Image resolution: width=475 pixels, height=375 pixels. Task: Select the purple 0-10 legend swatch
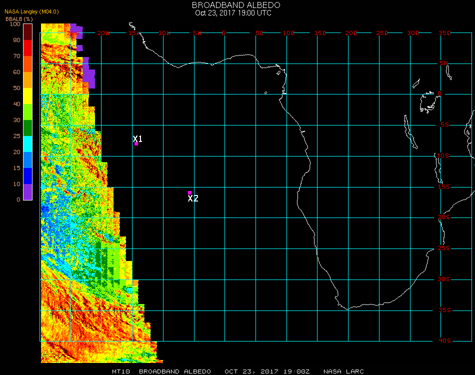(28, 192)
